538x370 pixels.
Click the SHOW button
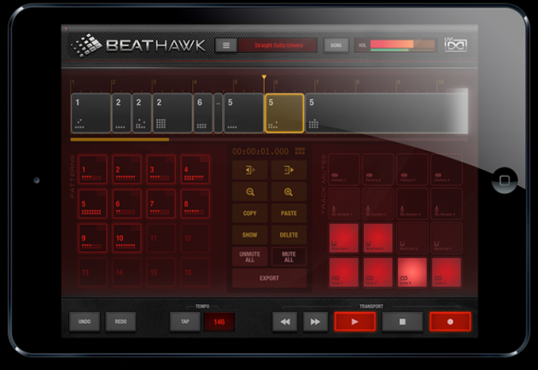tap(249, 235)
